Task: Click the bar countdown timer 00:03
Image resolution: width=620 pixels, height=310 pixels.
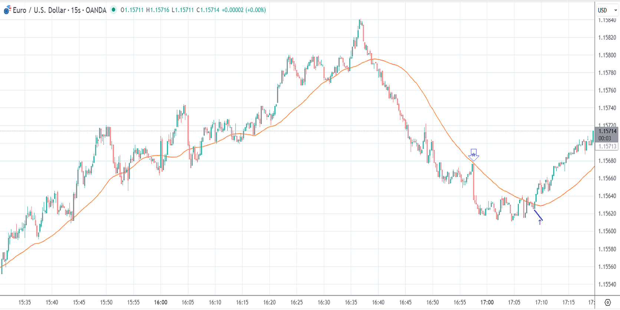Action: (x=604, y=138)
